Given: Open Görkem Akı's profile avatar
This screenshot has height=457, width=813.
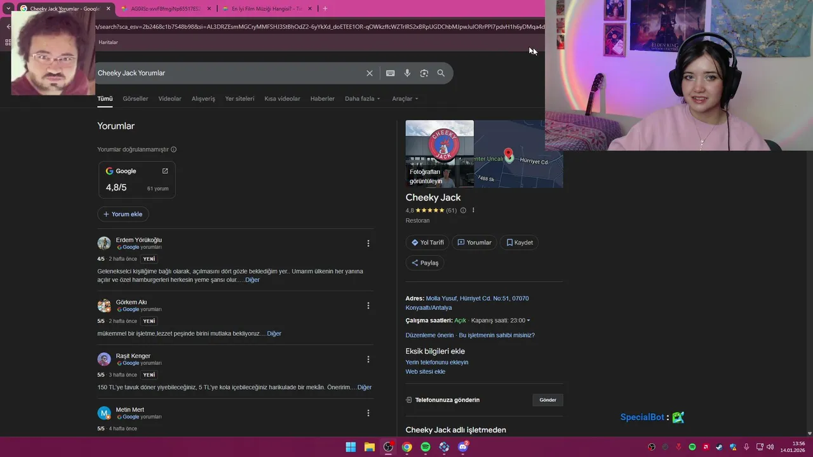Looking at the screenshot, I should coord(104,305).
